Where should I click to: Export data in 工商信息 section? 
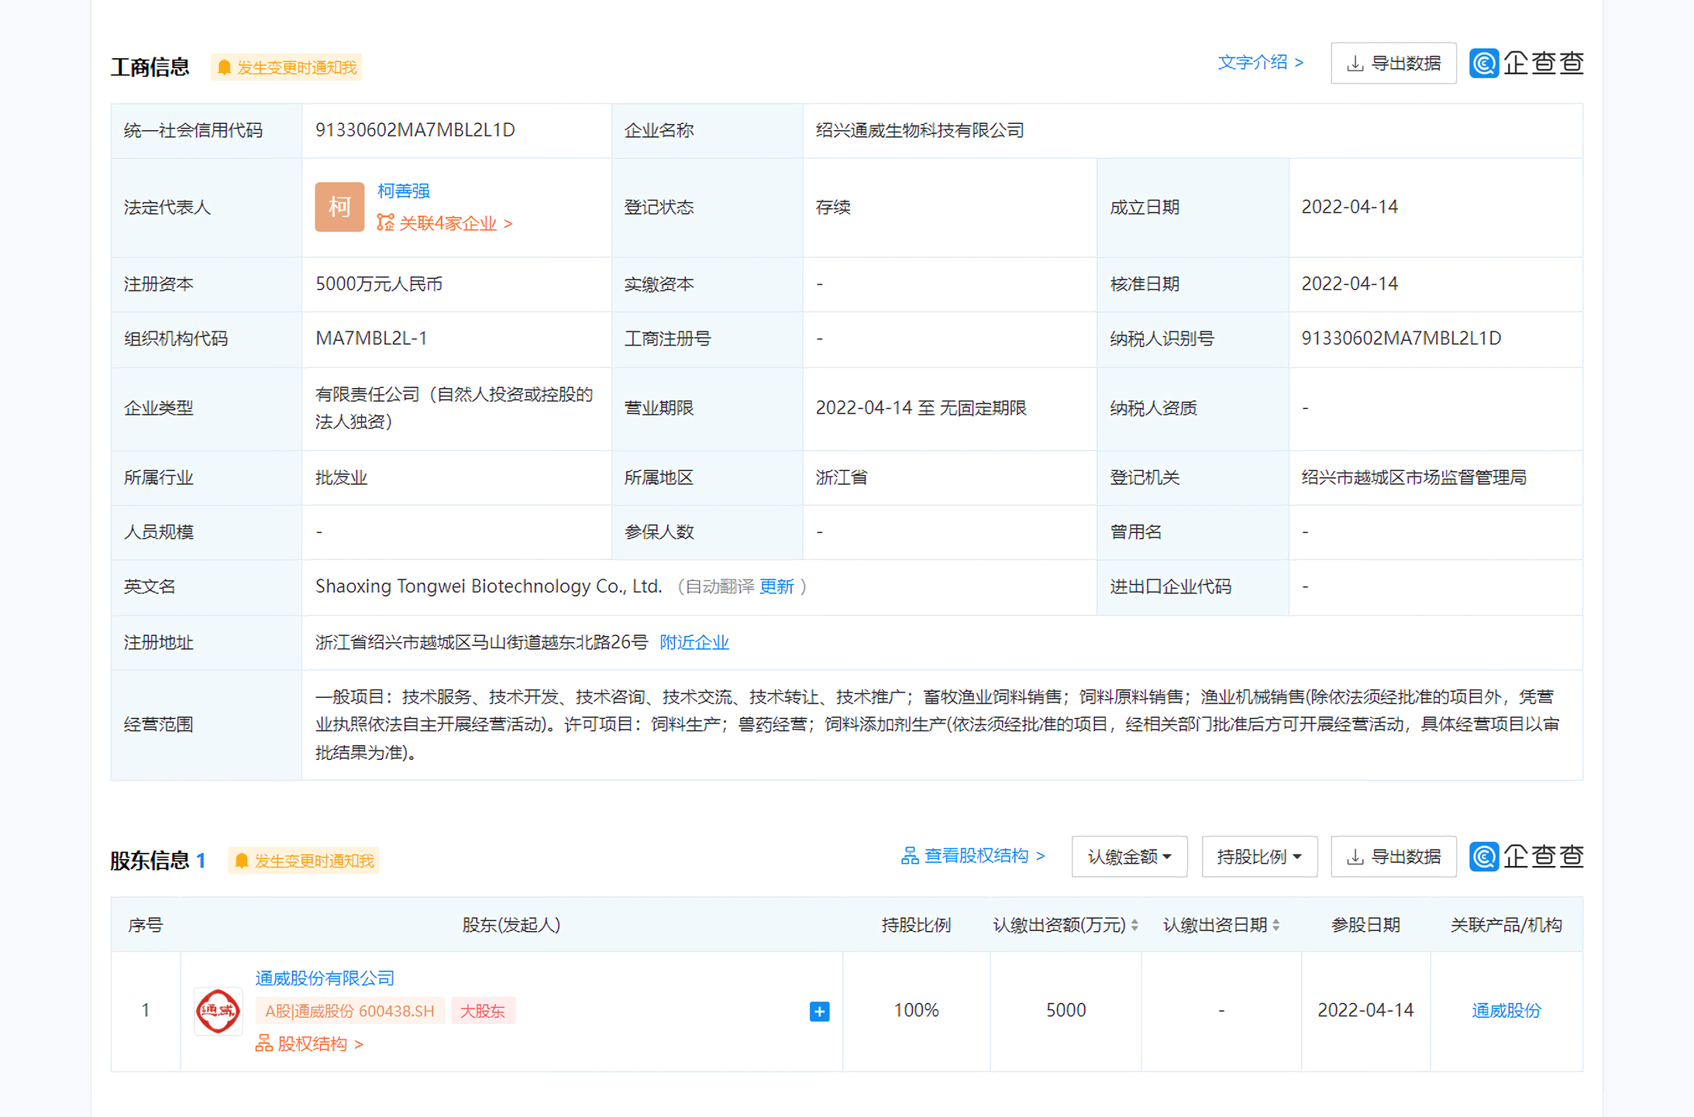1393,64
